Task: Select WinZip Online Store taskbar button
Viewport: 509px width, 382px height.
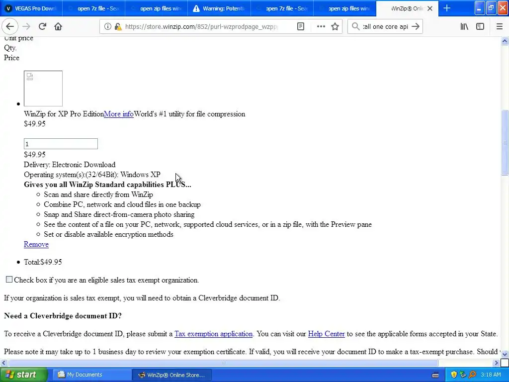Action: click(x=171, y=375)
